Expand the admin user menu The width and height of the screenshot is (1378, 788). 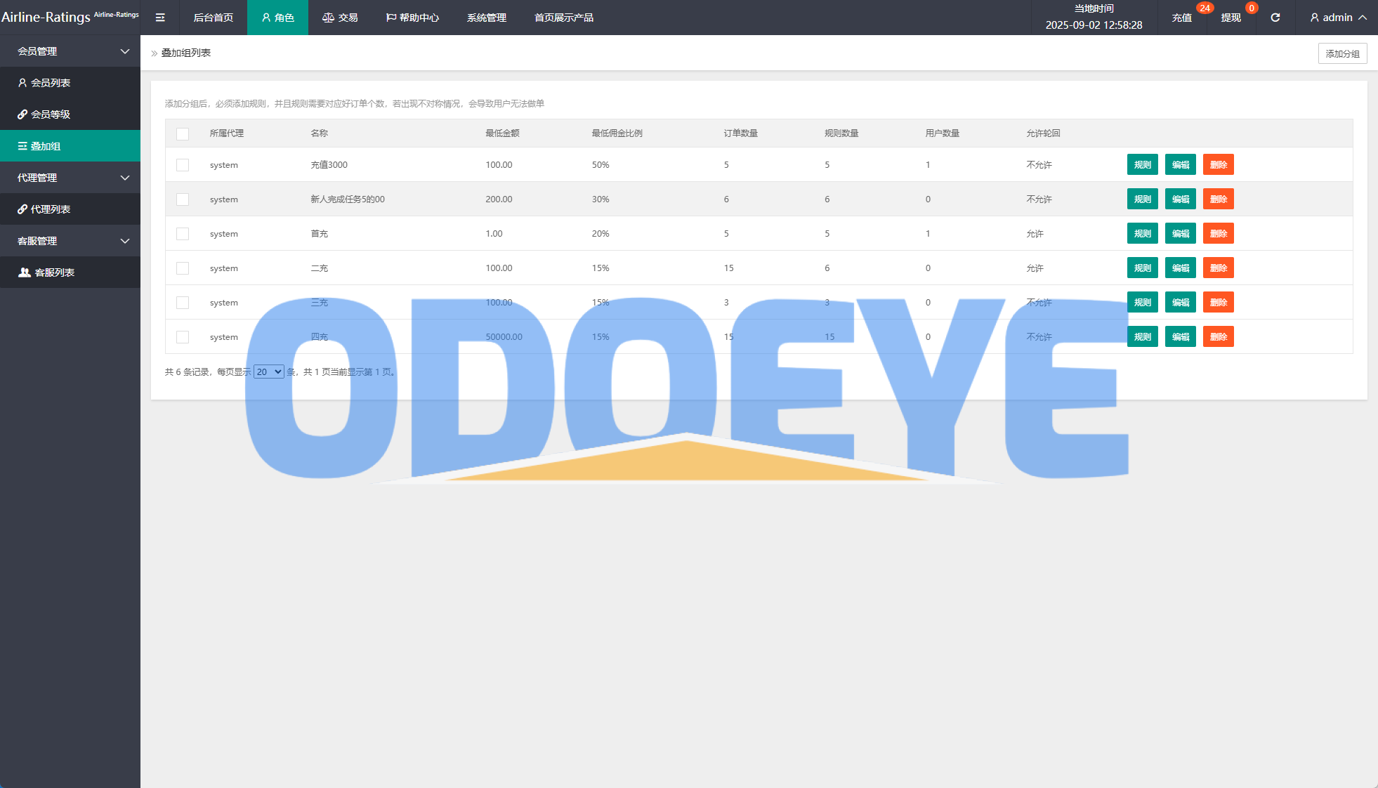[1338, 18]
